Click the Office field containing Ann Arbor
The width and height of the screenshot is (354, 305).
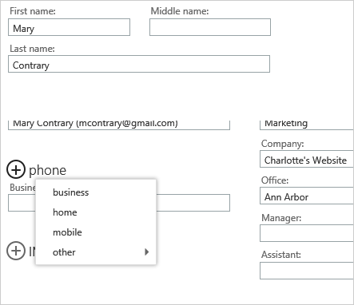pos(307,196)
